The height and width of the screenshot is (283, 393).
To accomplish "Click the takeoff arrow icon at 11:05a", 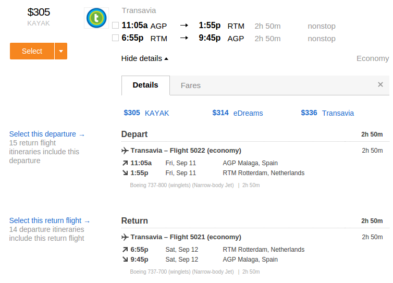I will click(125, 163).
